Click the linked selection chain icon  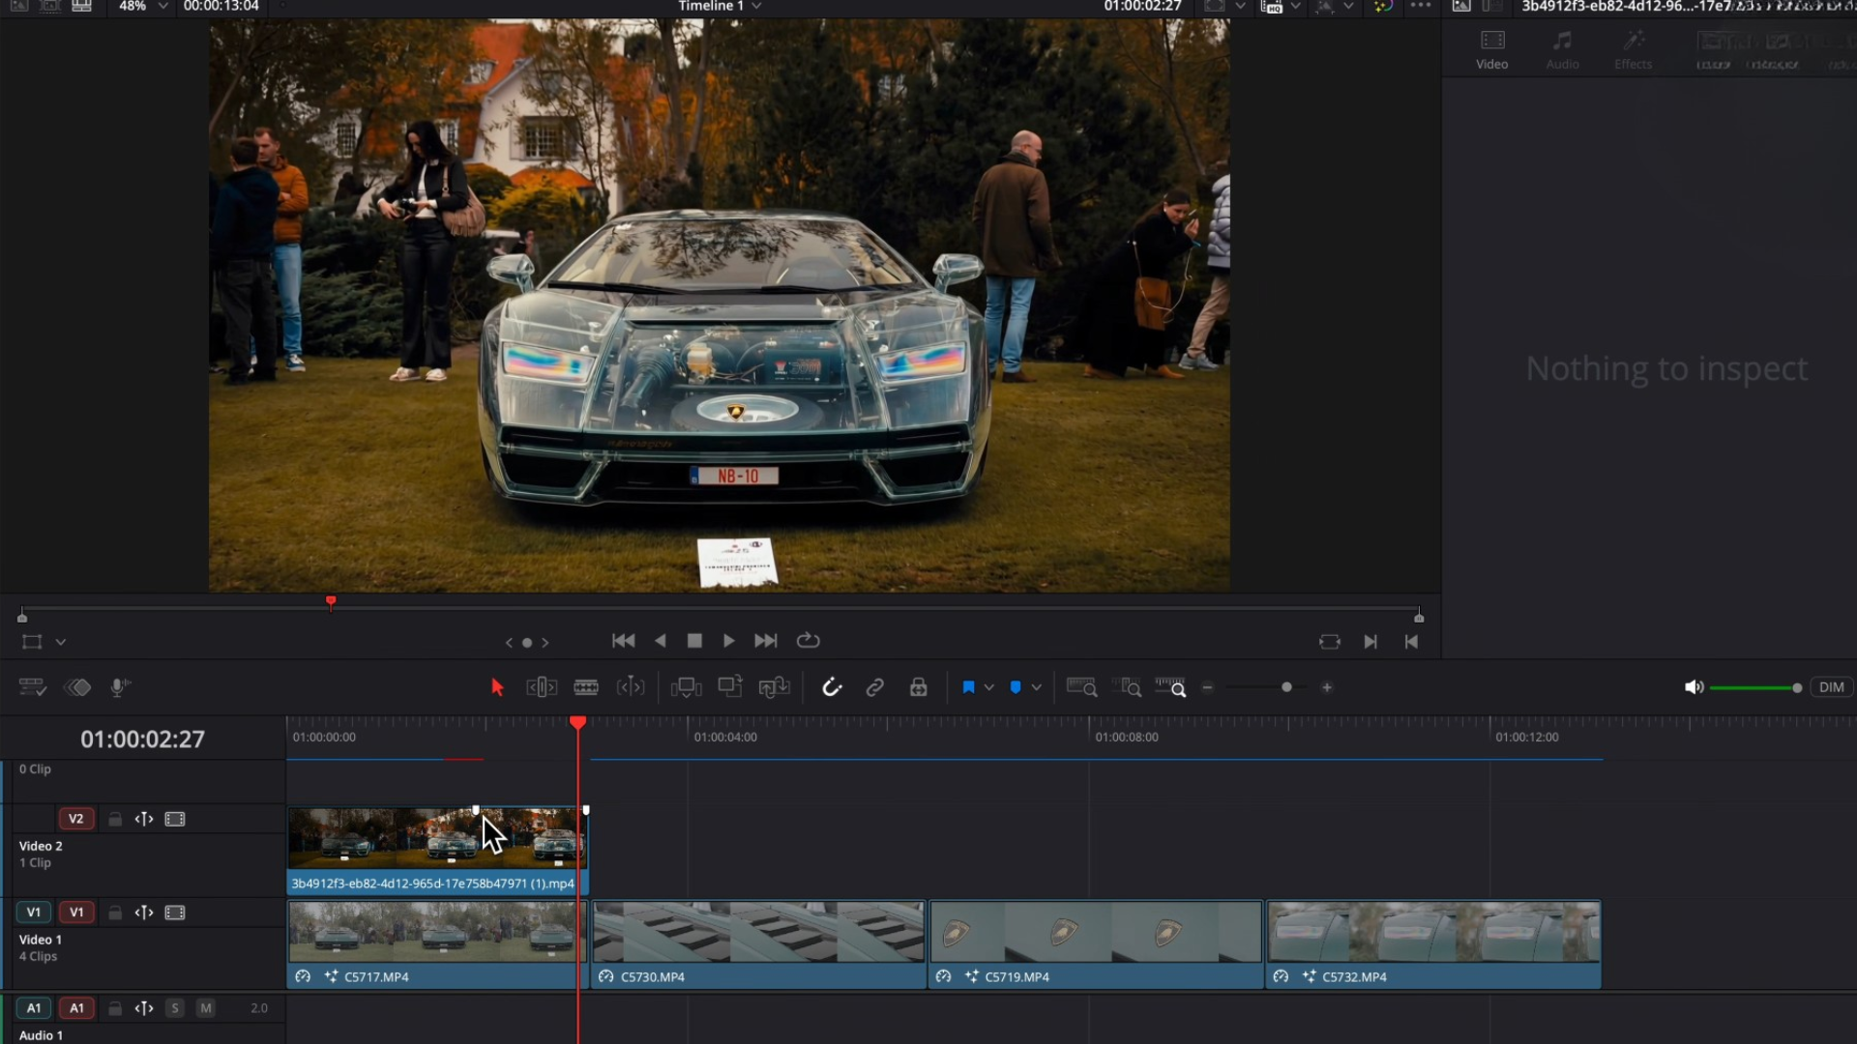coord(875,687)
